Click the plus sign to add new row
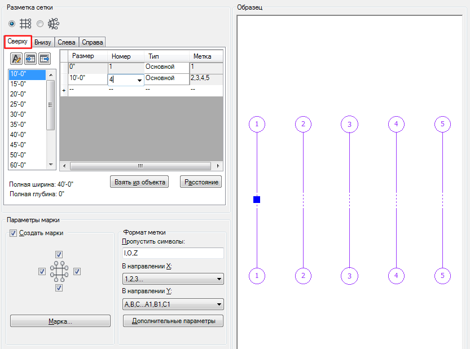 click(x=64, y=90)
